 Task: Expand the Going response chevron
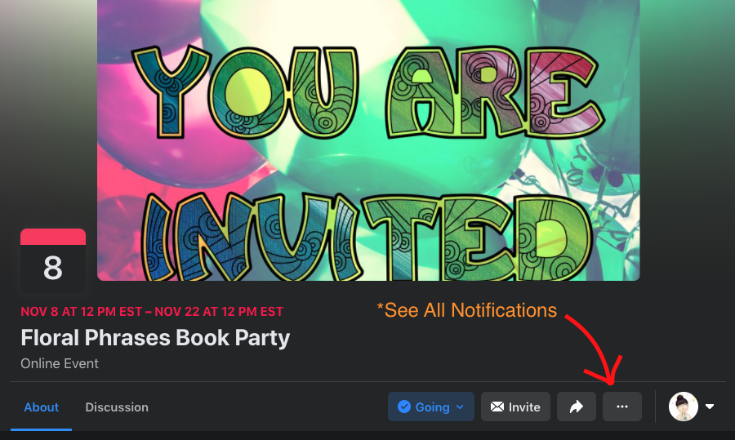pyautogui.click(x=460, y=407)
